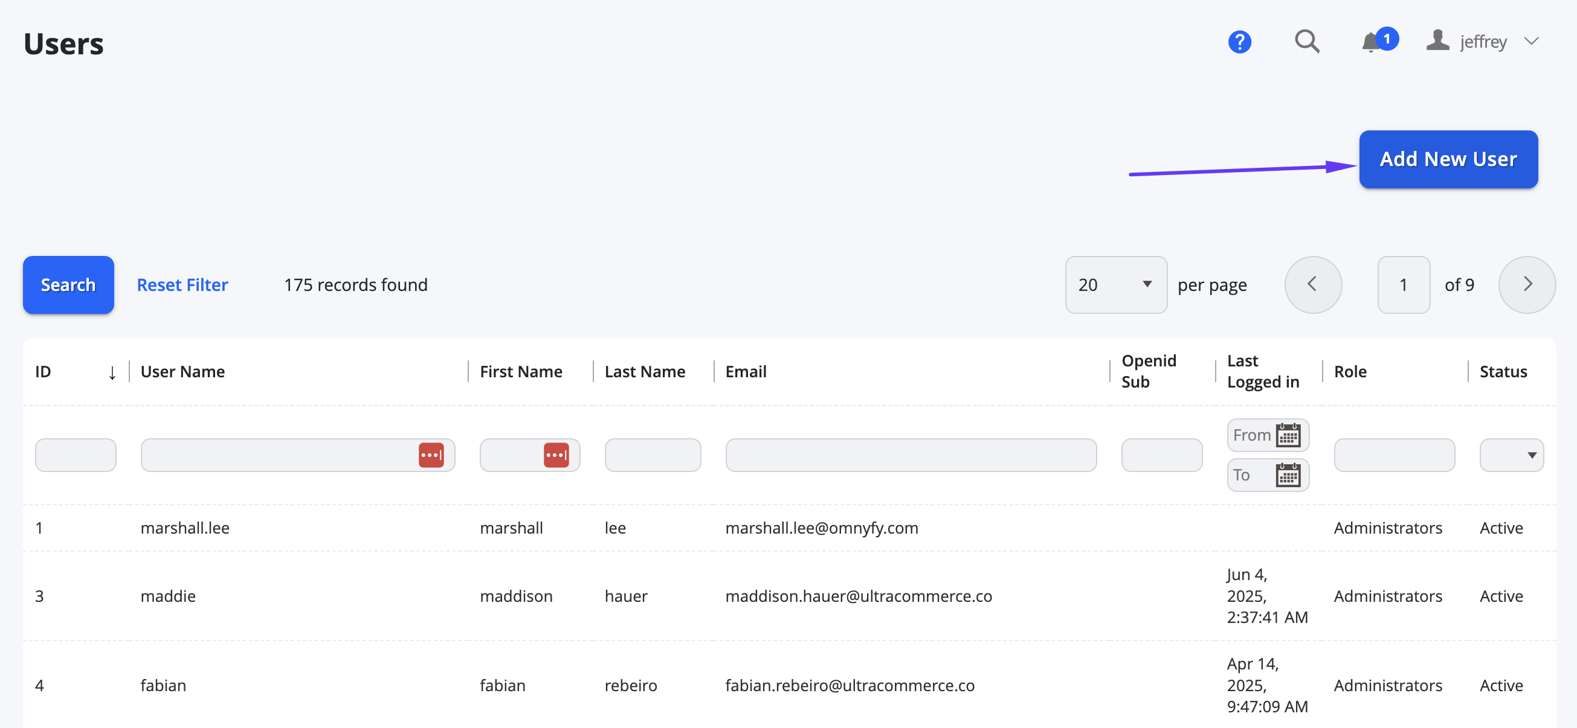This screenshot has width=1577, height=728.
Task: Click Administrators role in marshall.lee row
Action: (1387, 528)
